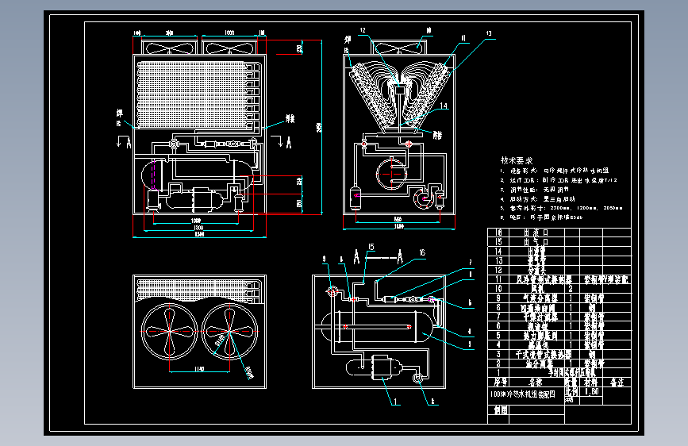Screen dimensions: 688x446
Task: Click the 1140 dimension between fan centers
Action: pyautogui.click(x=199, y=369)
